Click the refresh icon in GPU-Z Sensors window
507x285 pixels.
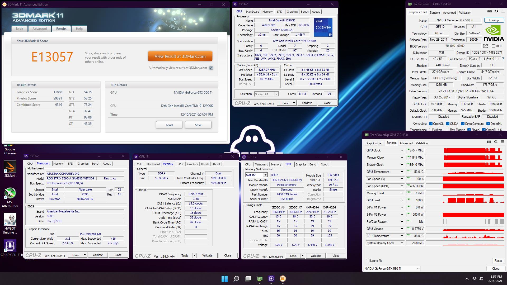click(496, 142)
